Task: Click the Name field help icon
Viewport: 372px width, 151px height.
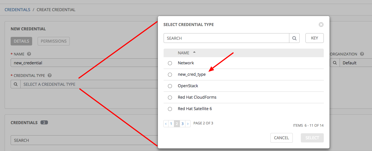Action: (x=29, y=54)
